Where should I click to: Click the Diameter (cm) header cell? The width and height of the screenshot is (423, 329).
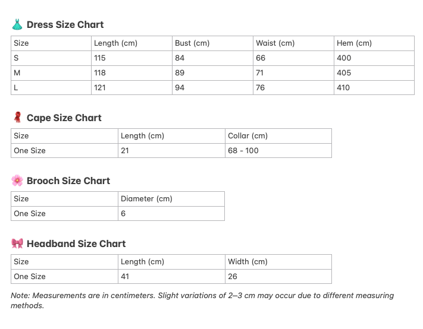tap(146, 198)
